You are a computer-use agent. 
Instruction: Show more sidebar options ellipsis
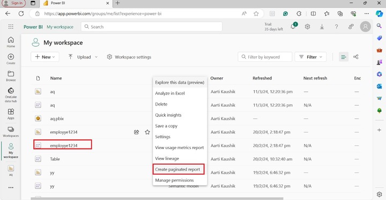point(11,188)
